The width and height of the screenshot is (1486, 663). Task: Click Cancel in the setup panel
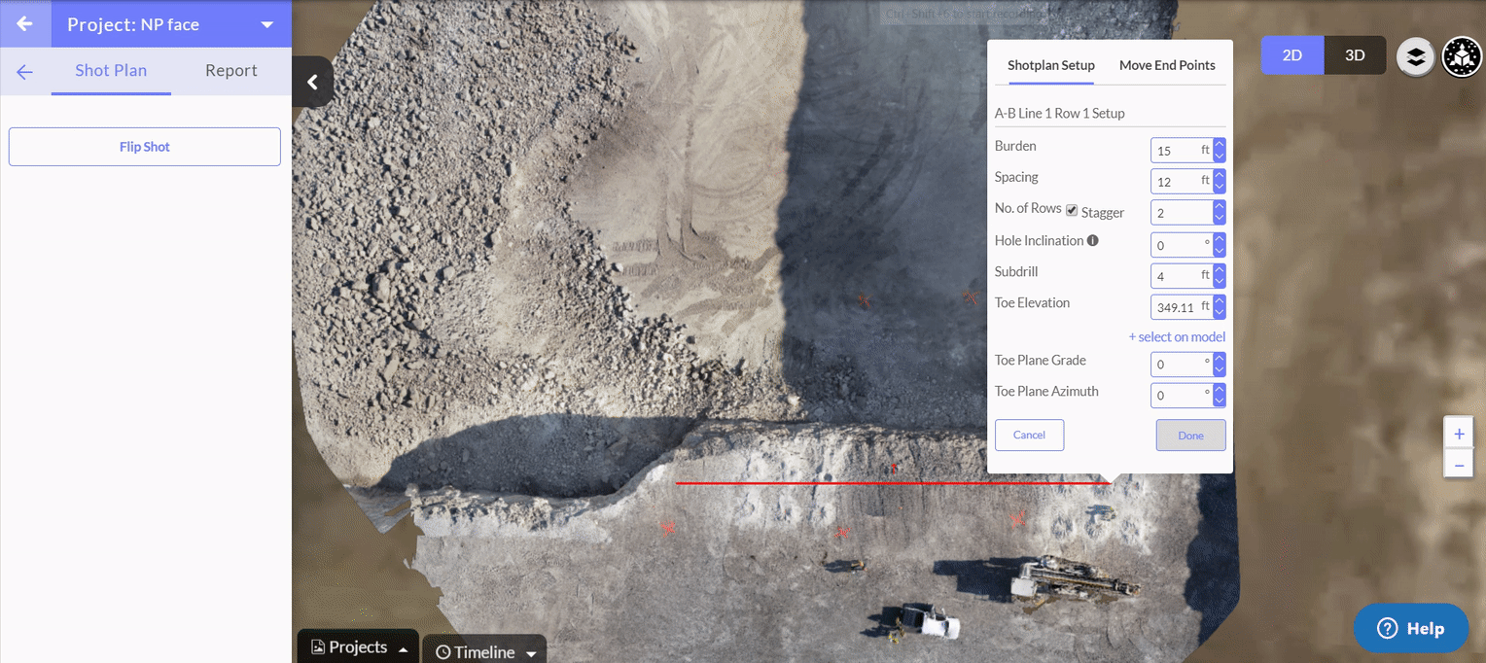1029,435
